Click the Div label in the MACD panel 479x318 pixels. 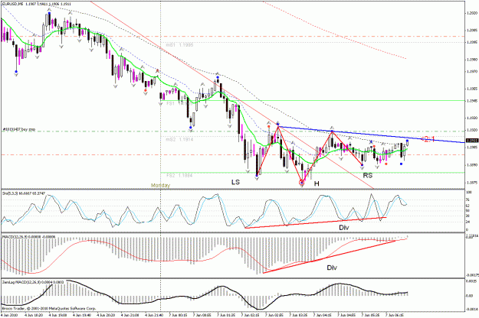[x=332, y=268]
